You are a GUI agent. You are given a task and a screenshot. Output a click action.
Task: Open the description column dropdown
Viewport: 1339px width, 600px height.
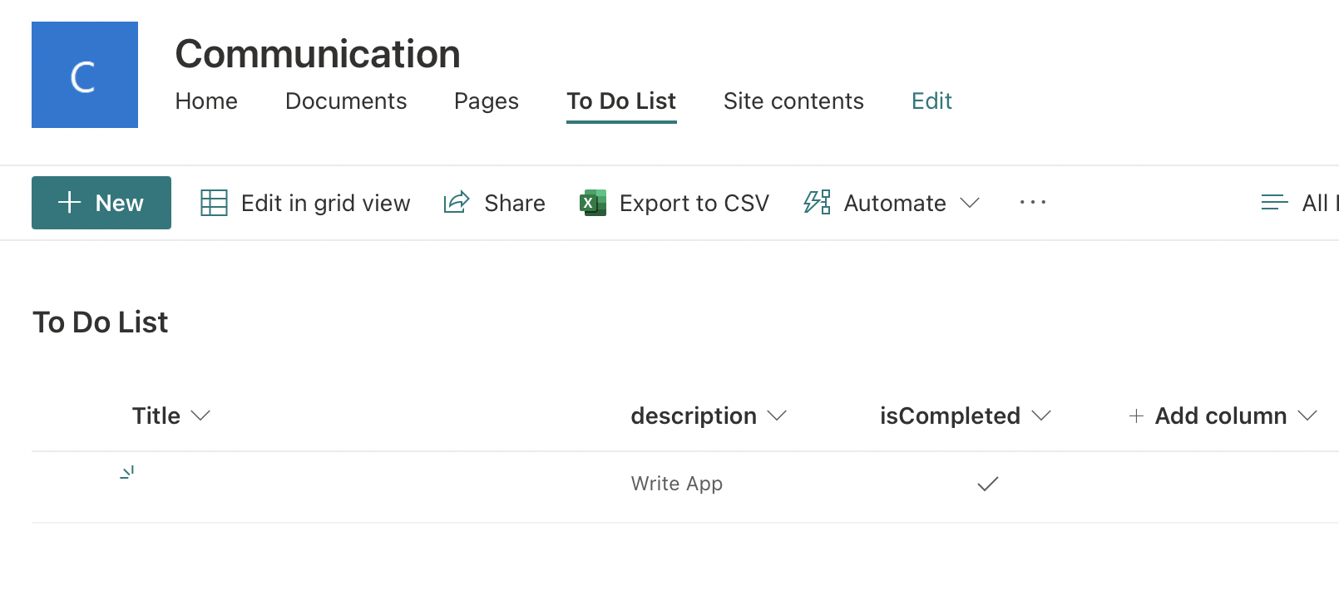point(777,416)
